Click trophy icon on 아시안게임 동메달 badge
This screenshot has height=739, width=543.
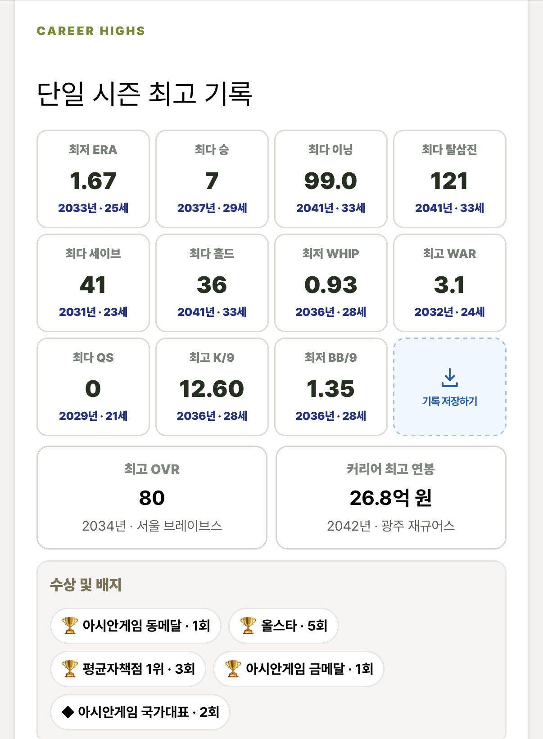point(70,626)
